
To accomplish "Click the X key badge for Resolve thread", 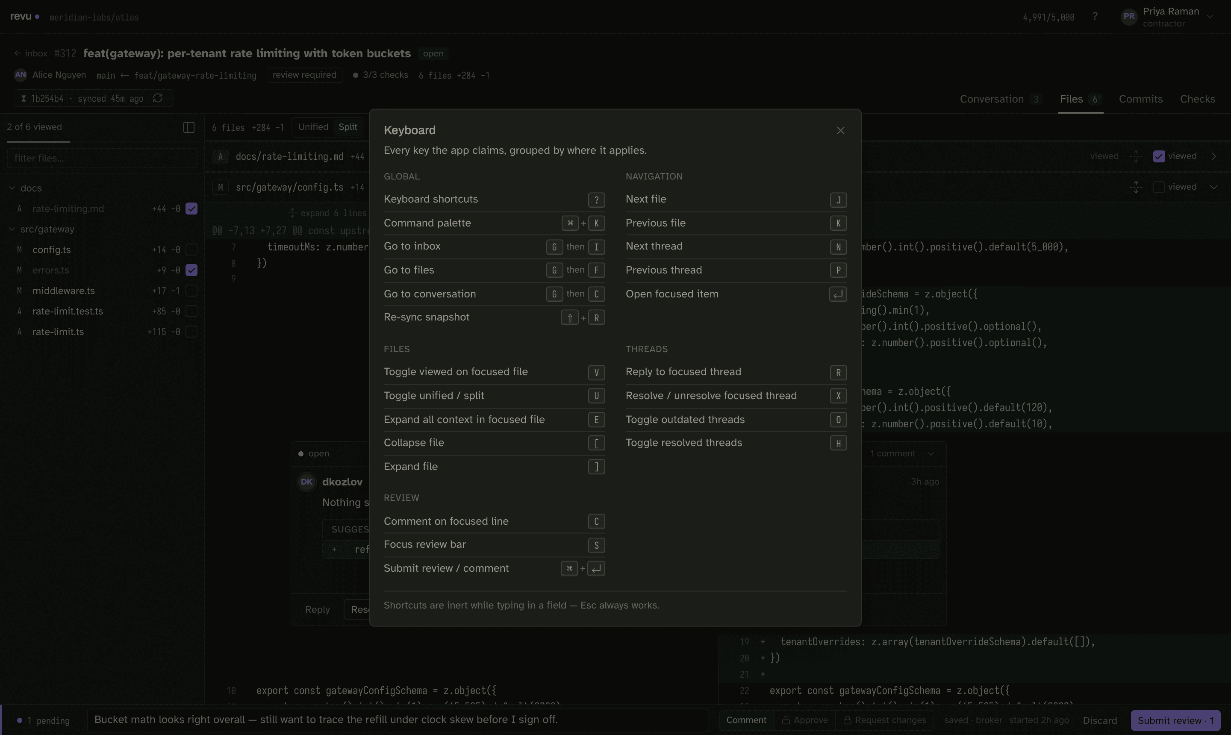I will (x=838, y=396).
